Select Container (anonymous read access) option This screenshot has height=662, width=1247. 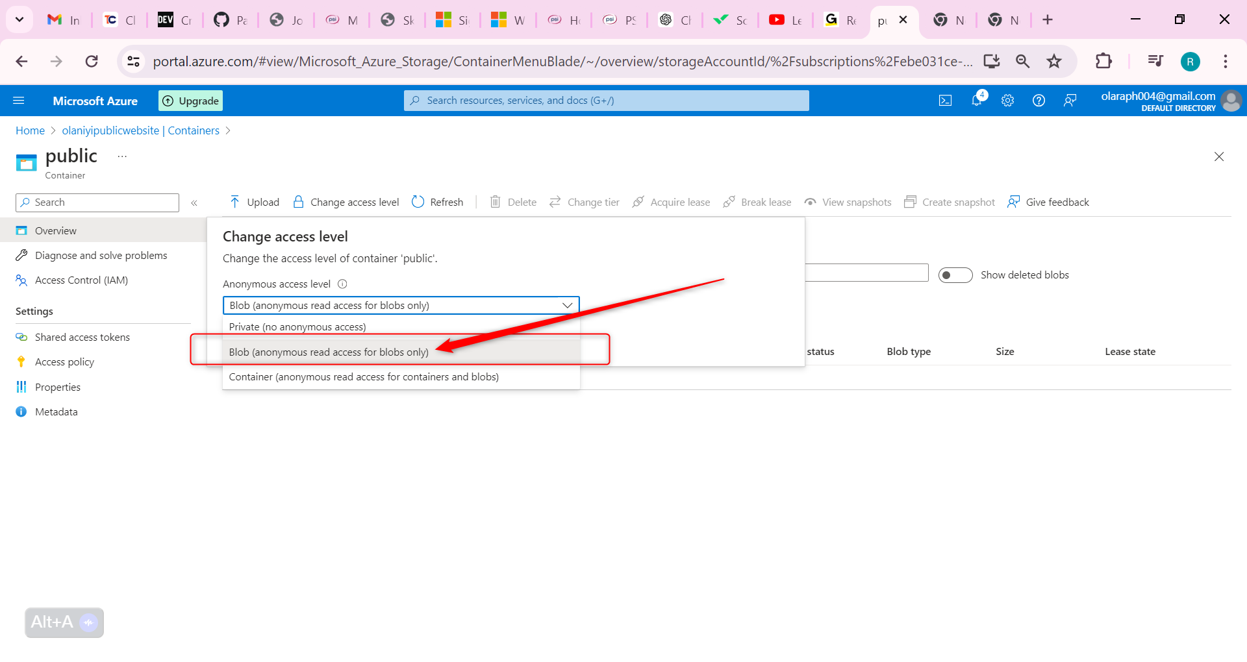click(401, 377)
